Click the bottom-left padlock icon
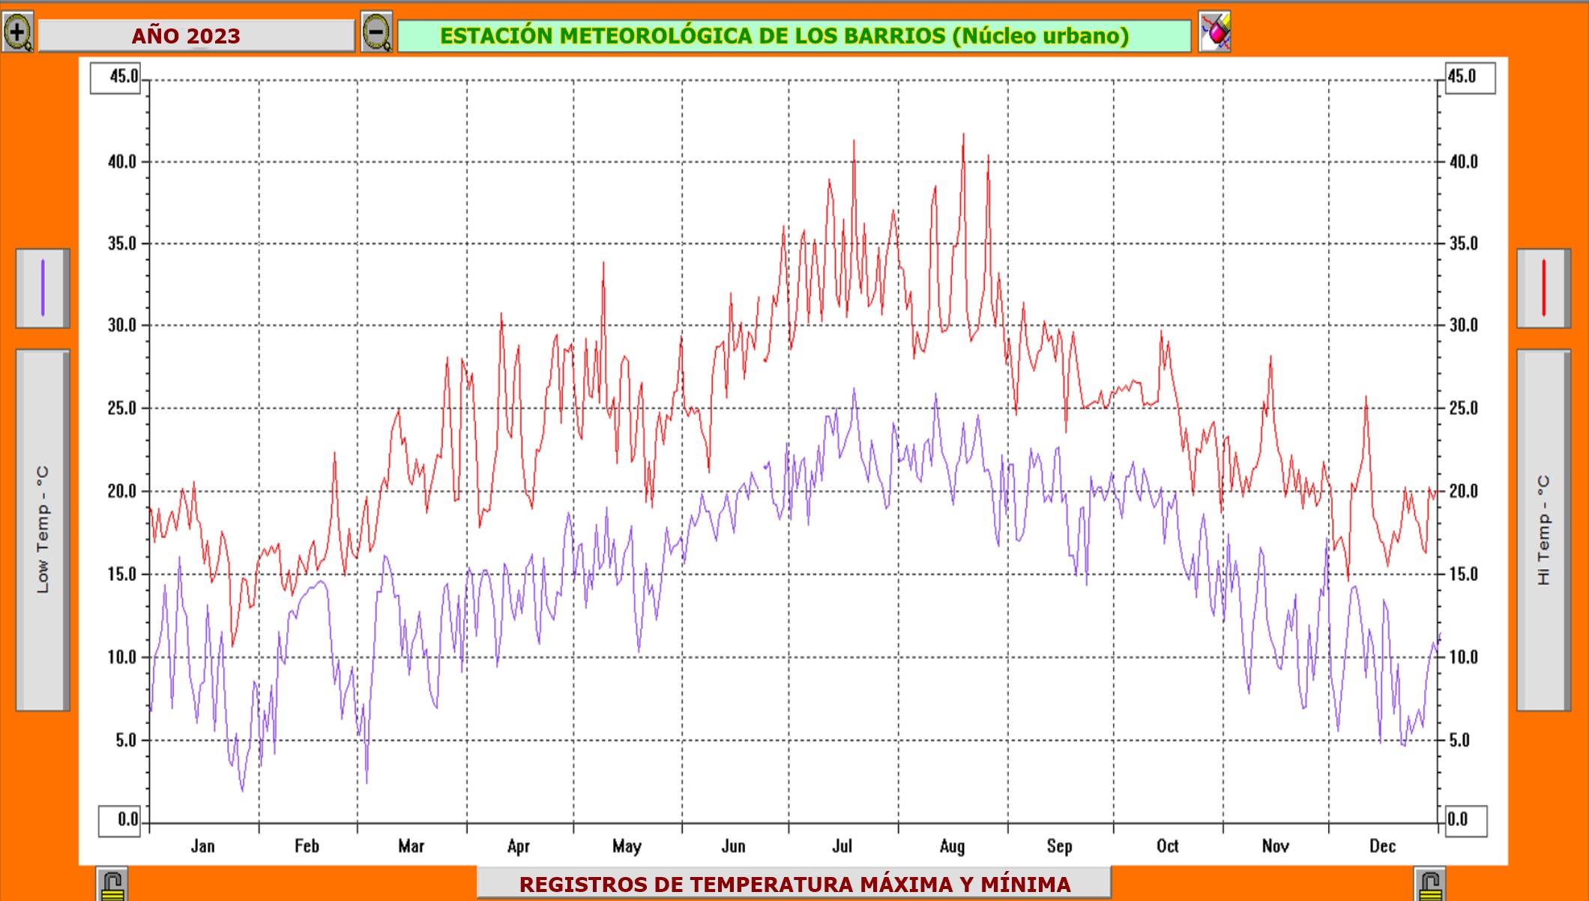 tap(112, 885)
